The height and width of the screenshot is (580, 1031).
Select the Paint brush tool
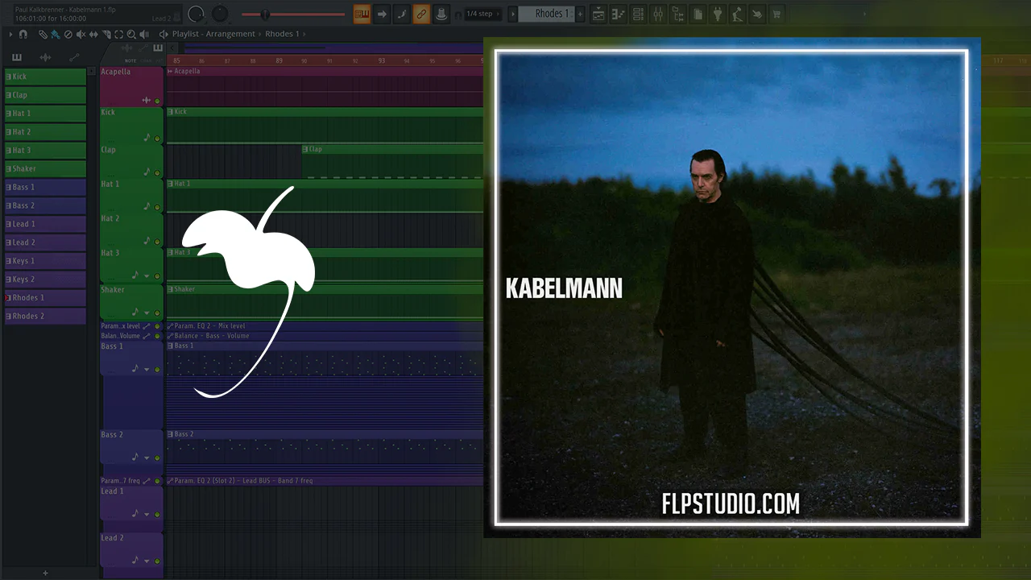pyautogui.click(x=55, y=35)
